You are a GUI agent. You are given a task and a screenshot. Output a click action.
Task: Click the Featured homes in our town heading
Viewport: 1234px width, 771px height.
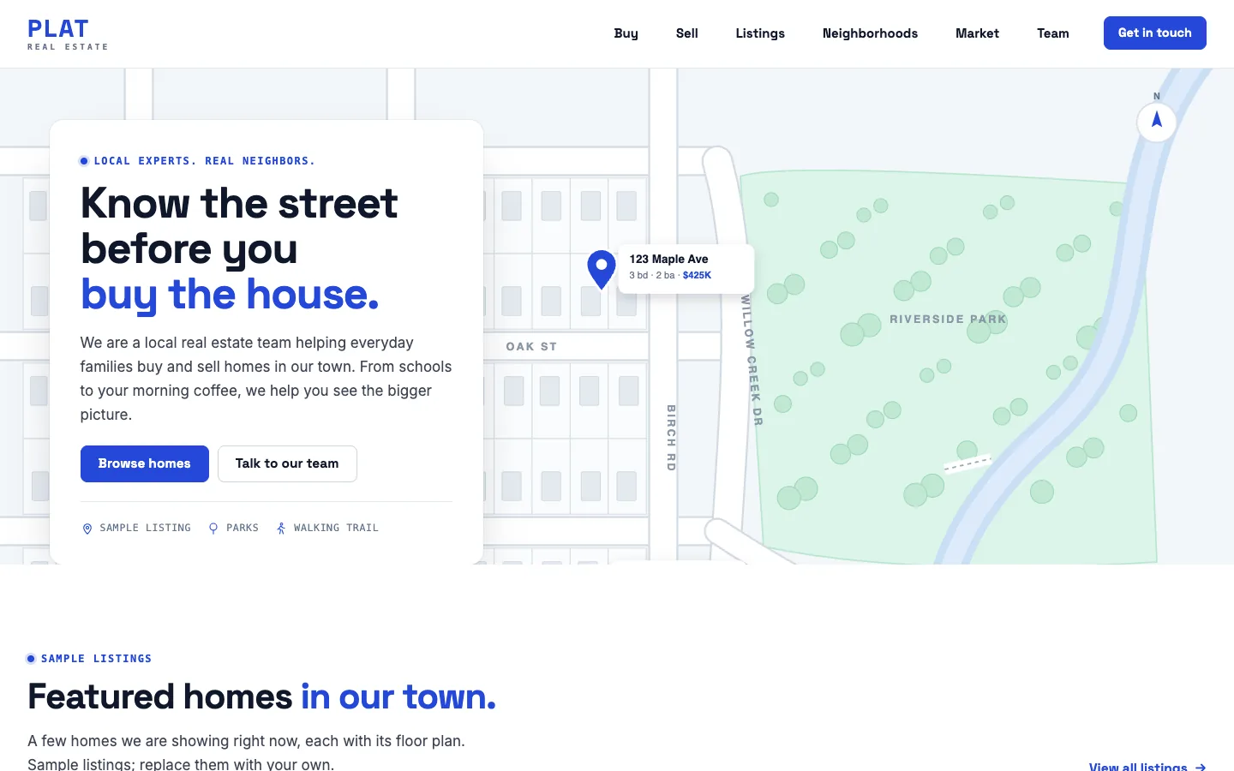click(262, 696)
